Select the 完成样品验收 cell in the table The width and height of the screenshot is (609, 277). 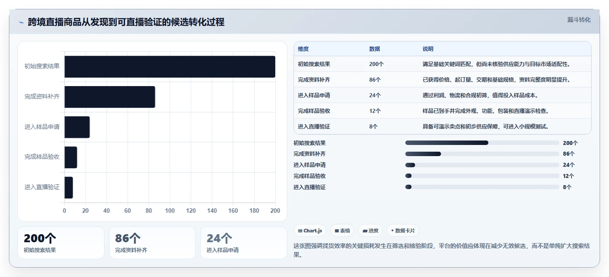coord(314,111)
